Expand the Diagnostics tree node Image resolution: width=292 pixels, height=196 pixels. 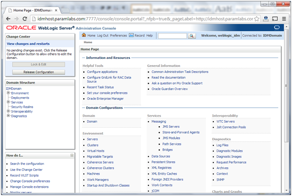click(x=8, y=116)
